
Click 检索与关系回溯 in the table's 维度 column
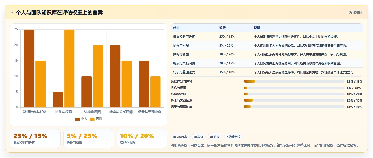[x=184, y=63]
